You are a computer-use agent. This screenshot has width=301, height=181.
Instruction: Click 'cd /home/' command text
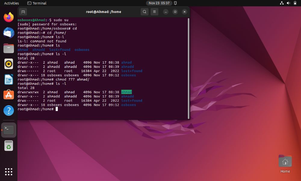(57, 33)
